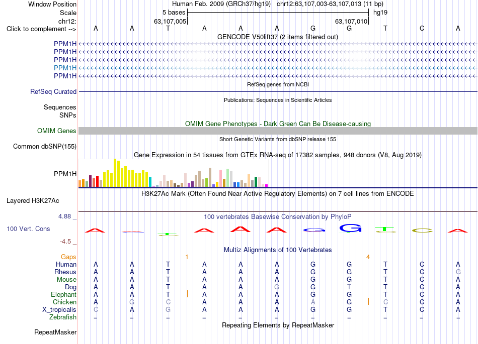Click the orange gap count '4'

(368, 257)
